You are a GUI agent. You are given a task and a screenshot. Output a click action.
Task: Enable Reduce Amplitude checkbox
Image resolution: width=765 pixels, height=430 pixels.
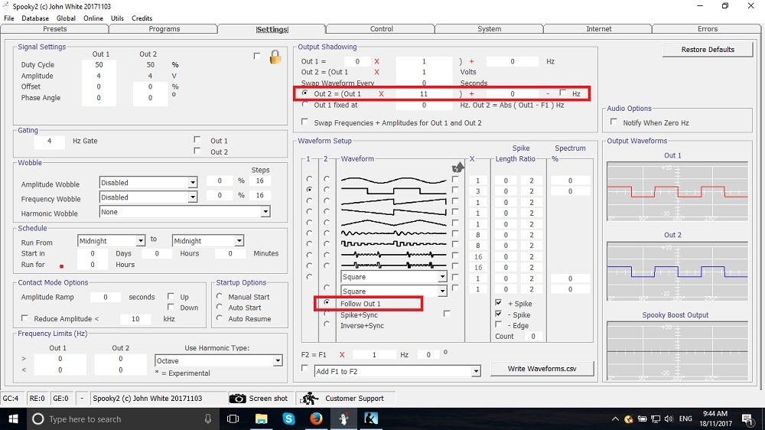pos(24,318)
